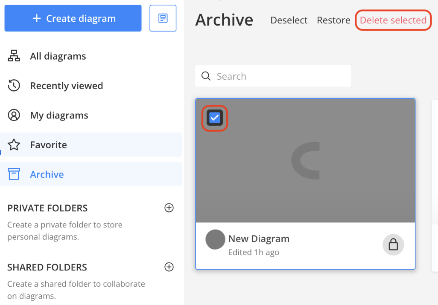Focus the Search field
Screen dimensions: 438x305
point(273,76)
